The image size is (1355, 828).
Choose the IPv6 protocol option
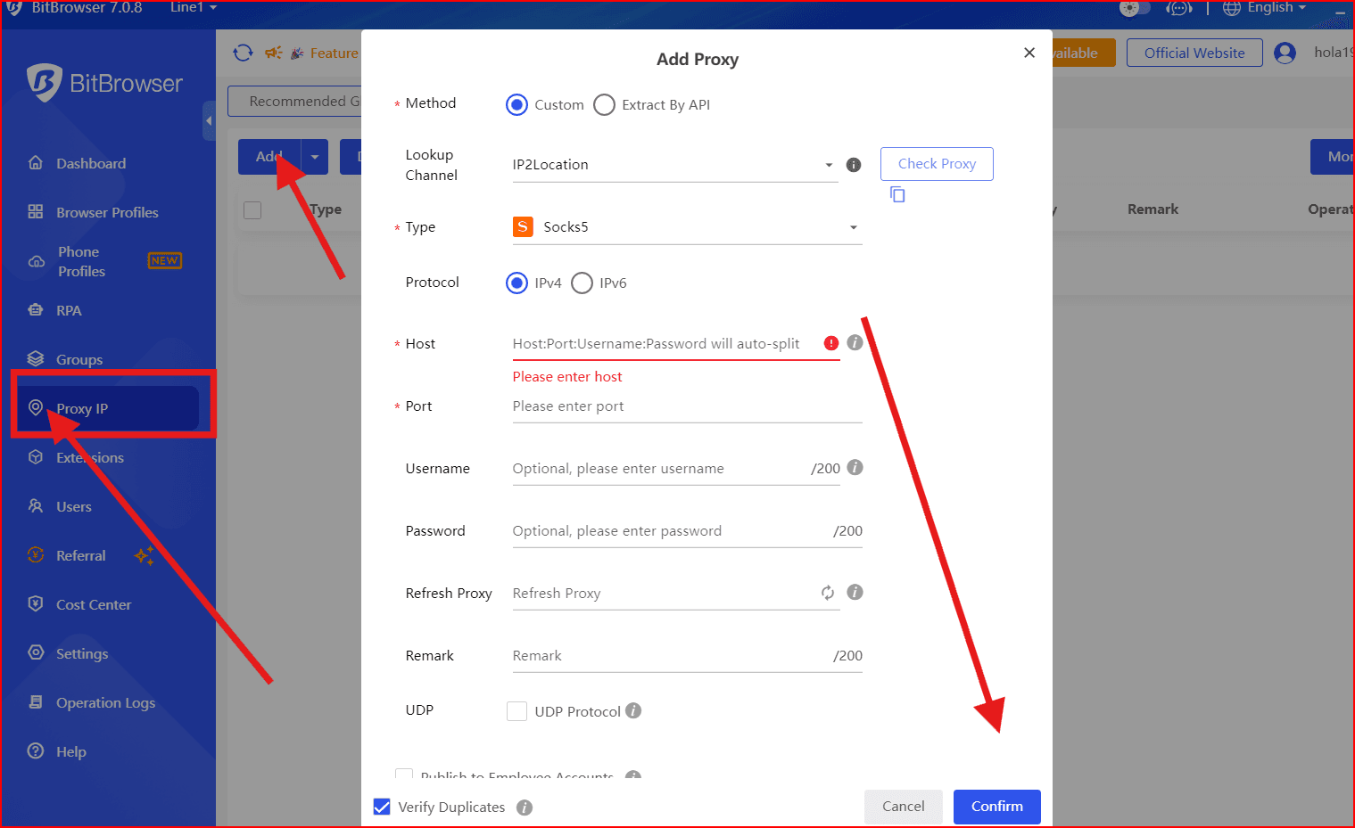click(582, 283)
